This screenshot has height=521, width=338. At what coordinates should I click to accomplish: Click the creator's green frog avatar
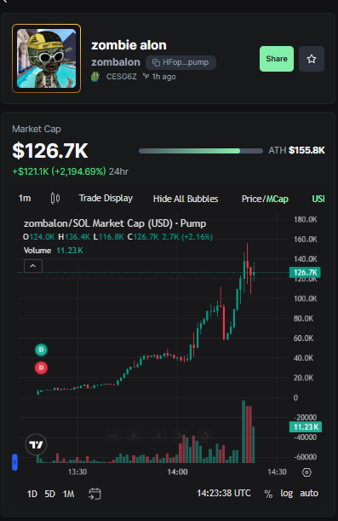click(95, 77)
